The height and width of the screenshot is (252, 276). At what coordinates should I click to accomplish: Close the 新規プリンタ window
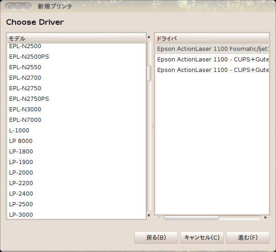click(x=9, y=6)
